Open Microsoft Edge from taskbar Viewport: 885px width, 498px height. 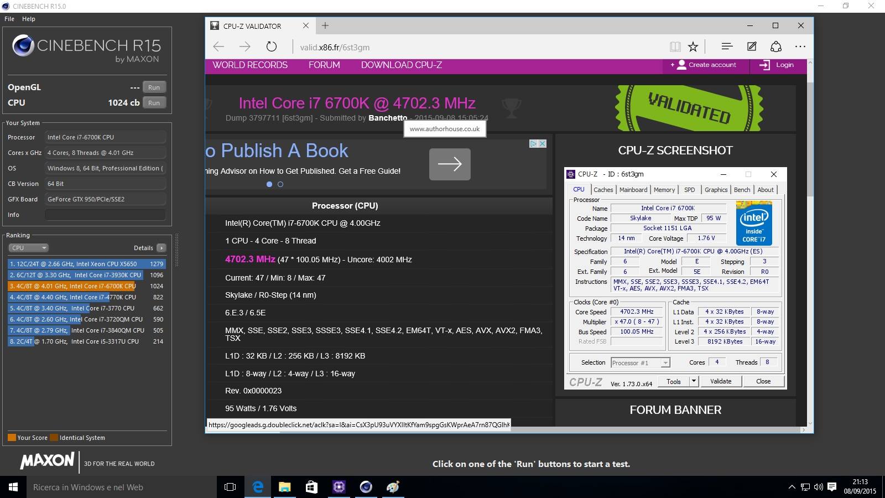coord(257,487)
